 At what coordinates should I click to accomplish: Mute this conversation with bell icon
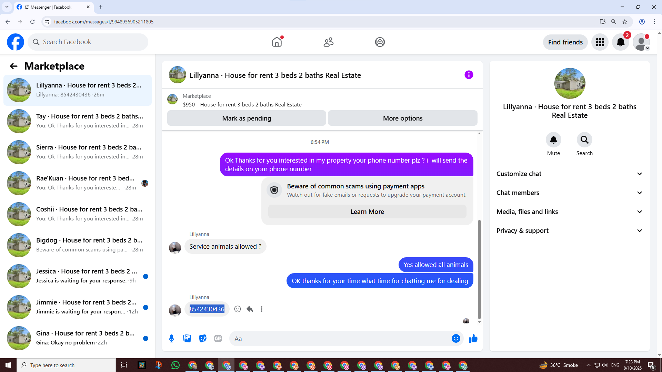pyautogui.click(x=553, y=140)
